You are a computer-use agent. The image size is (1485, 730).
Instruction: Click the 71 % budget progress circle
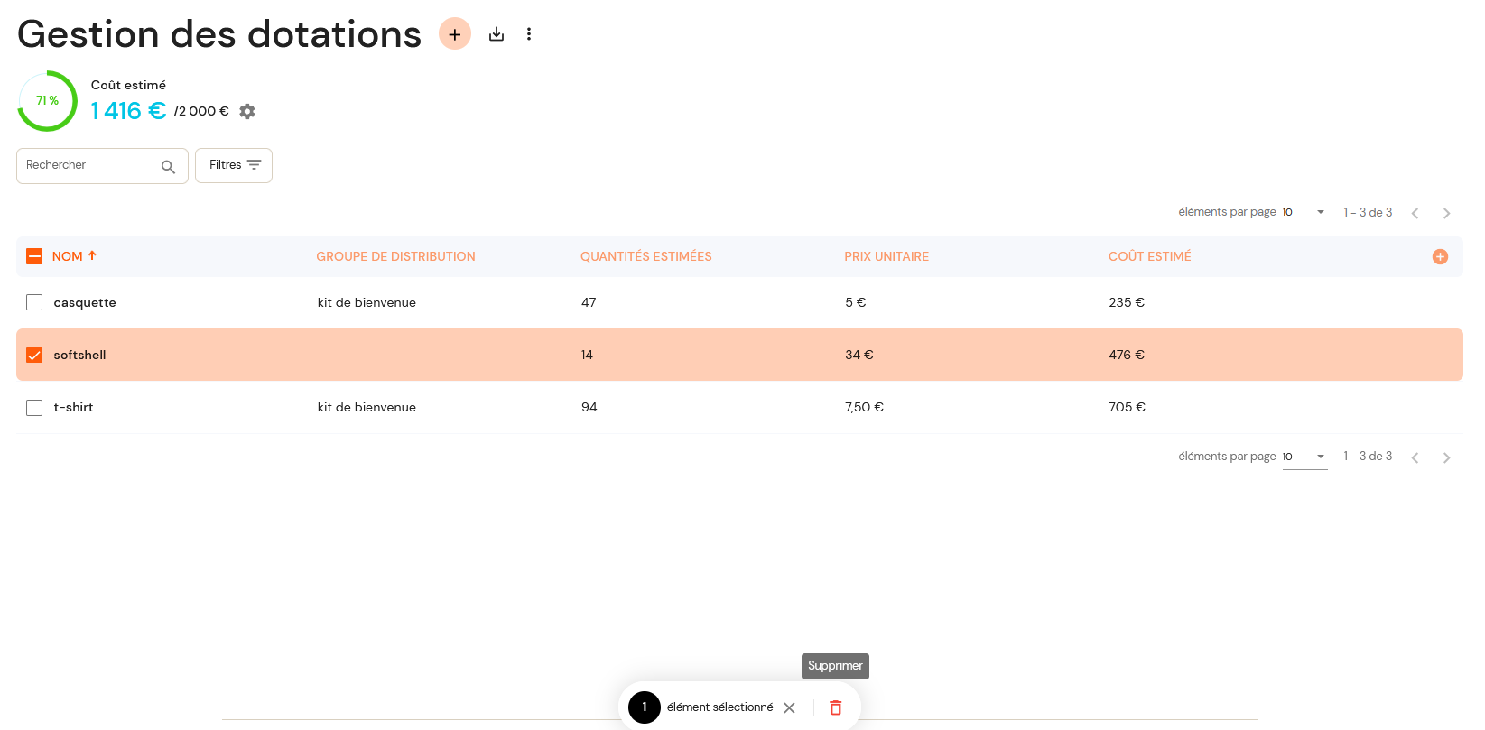pos(47,101)
